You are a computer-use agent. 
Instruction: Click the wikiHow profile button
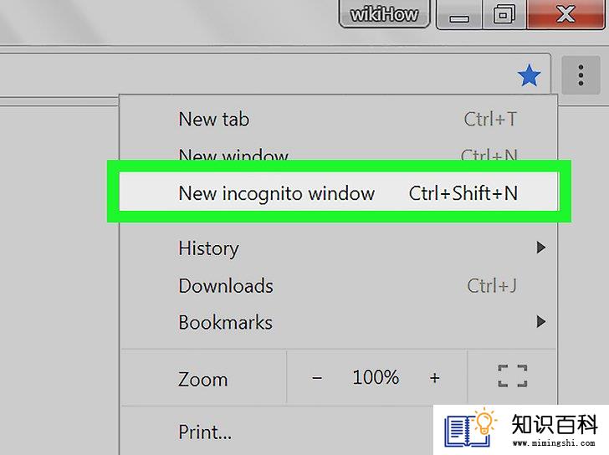384,14
